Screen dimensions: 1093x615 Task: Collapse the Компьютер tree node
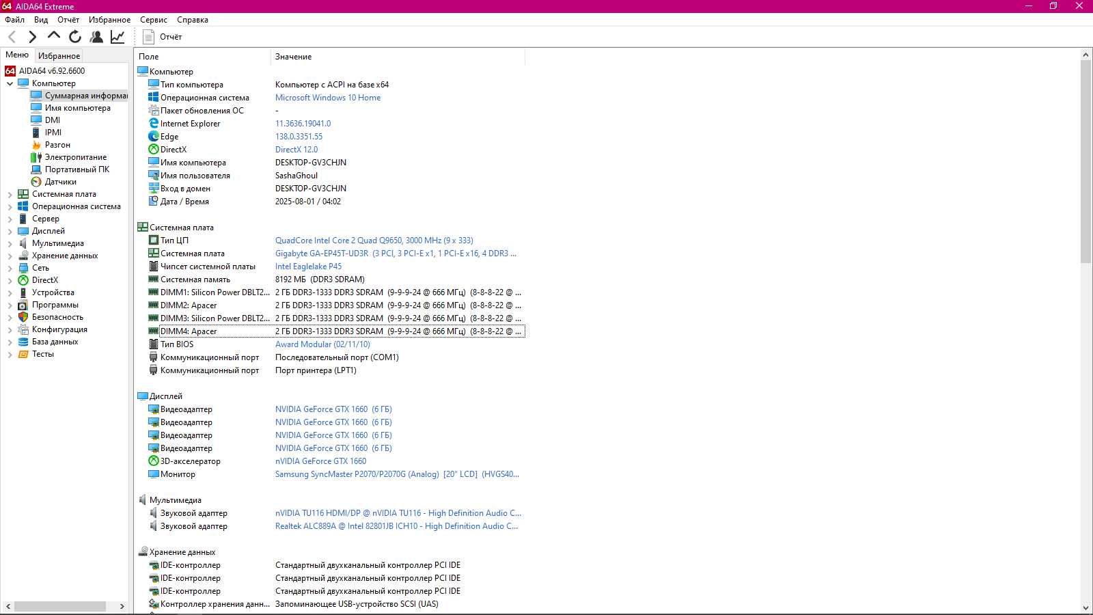click(x=10, y=84)
